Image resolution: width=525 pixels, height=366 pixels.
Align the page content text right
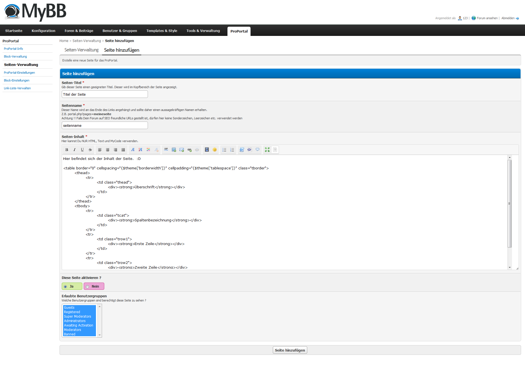point(115,150)
